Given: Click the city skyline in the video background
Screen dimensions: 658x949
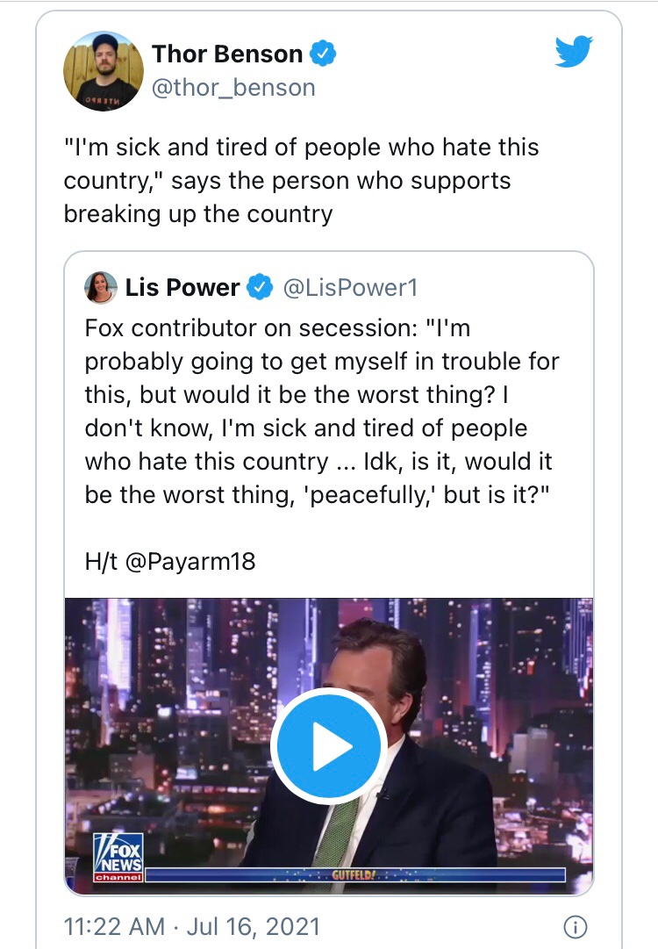Looking at the screenshot, I should coord(175,685).
